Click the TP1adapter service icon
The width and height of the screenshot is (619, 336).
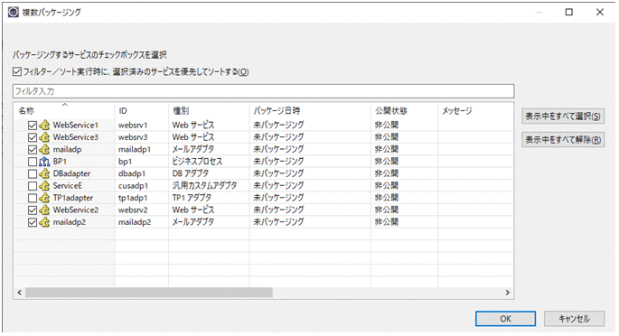click(44, 198)
